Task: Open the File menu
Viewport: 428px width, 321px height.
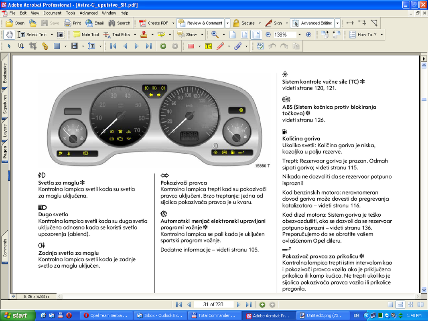Action: pyautogui.click(x=12, y=13)
